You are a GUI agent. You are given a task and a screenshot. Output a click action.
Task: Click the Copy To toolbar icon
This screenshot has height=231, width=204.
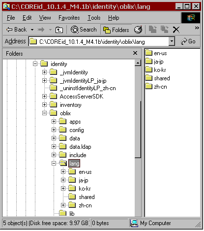click(165, 30)
